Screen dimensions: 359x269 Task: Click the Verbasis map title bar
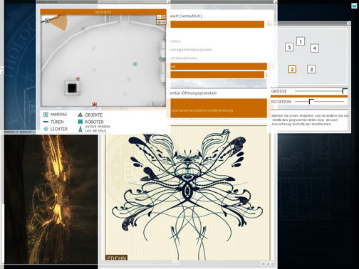103,11
